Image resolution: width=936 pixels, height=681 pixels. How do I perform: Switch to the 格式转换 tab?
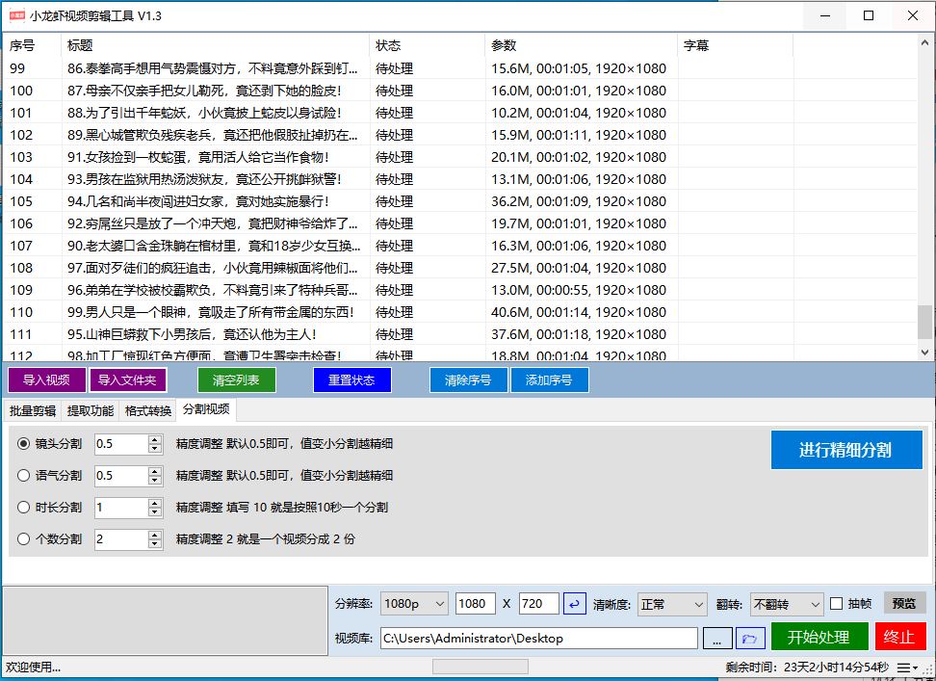click(146, 409)
